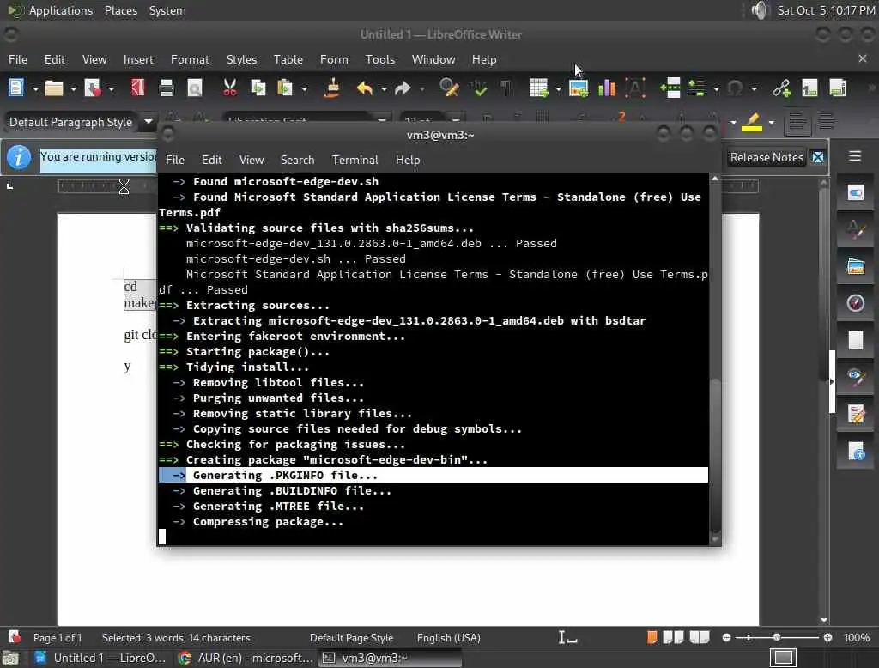Open Writer Format menu
Viewport: 879px width, 668px height.
[190, 59]
